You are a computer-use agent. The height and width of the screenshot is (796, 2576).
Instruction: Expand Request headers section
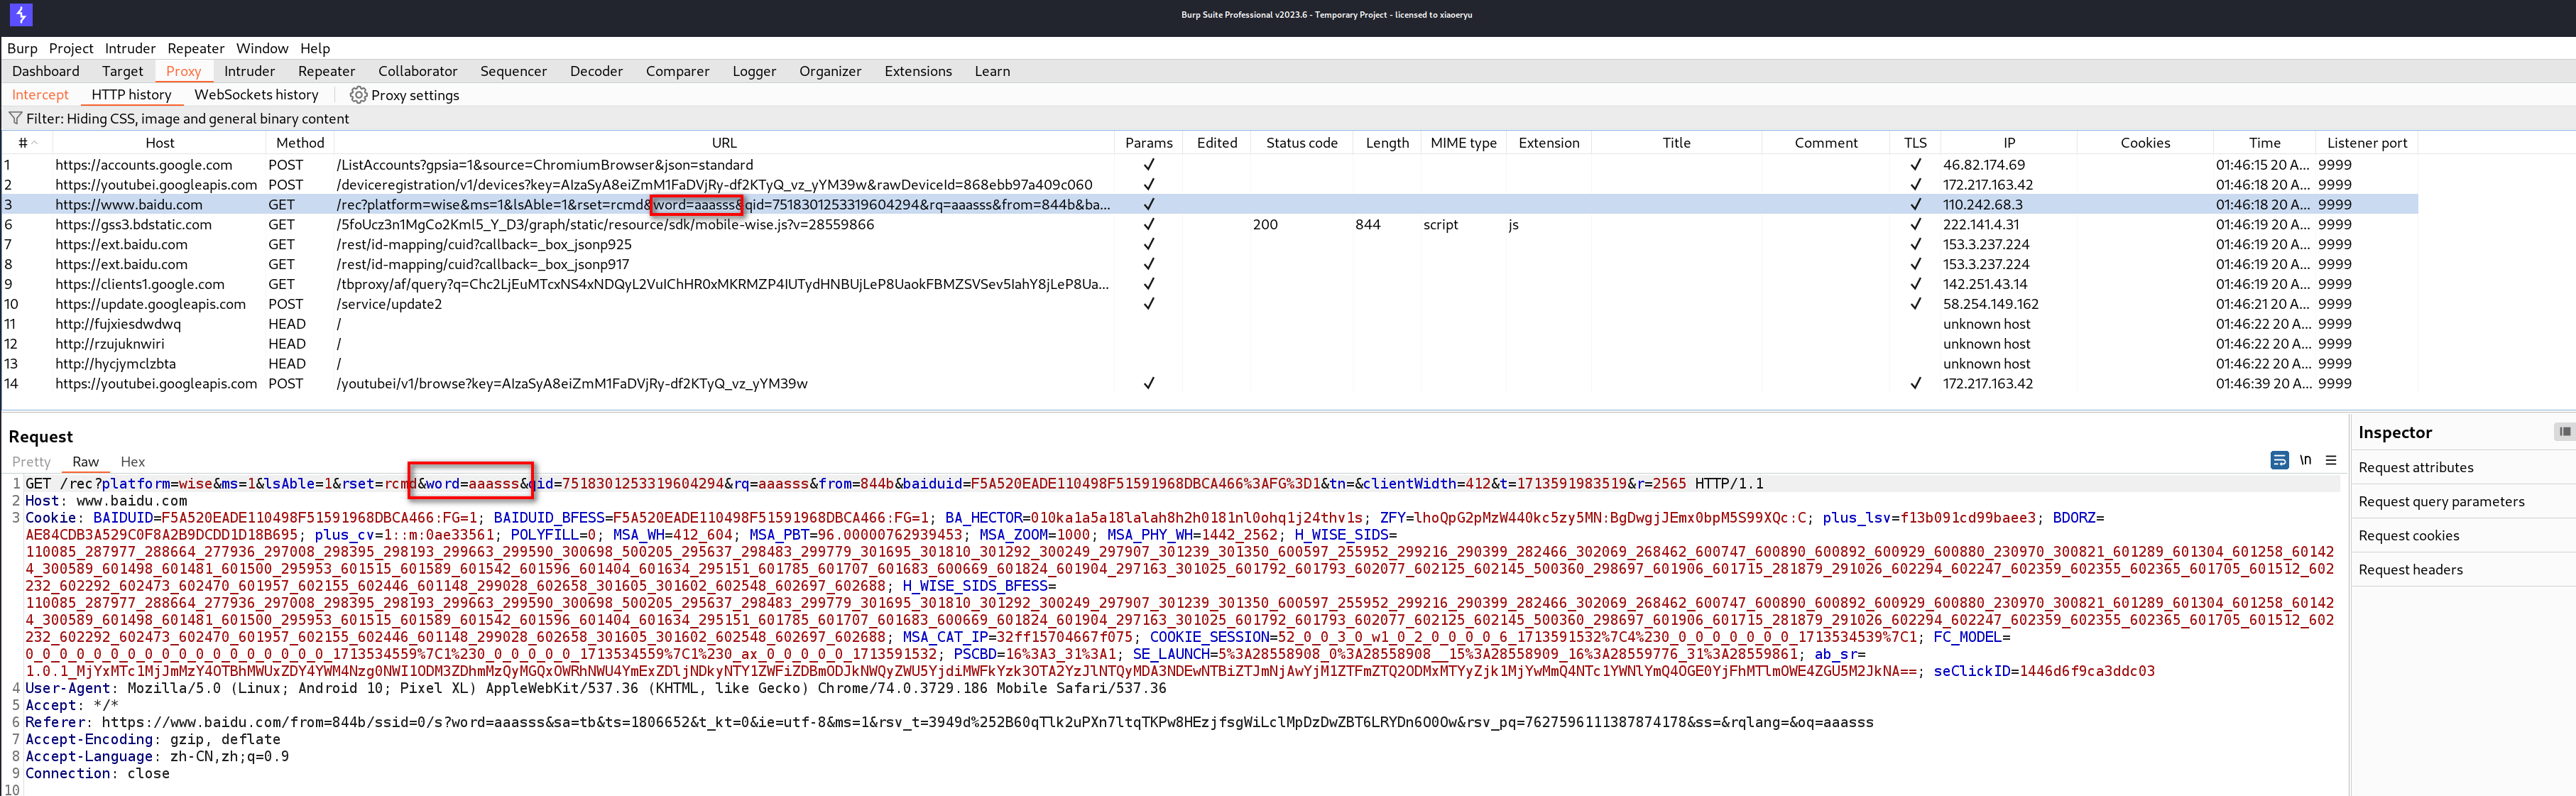point(2410,569)
